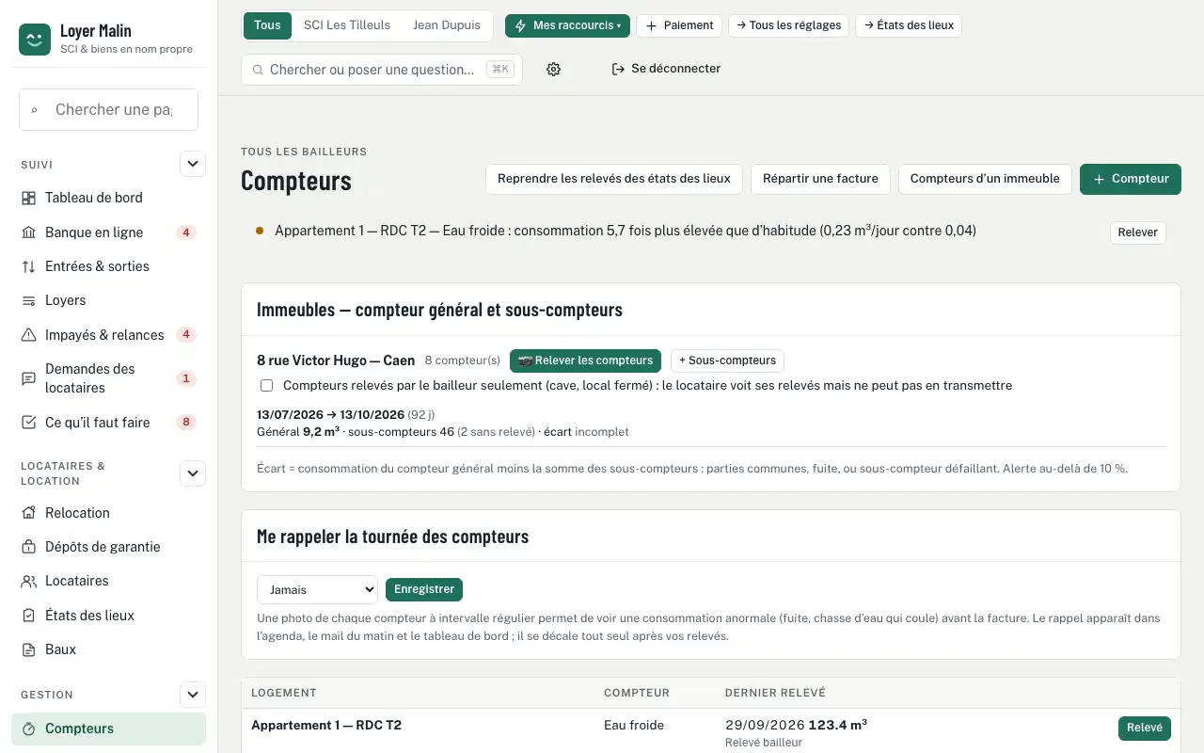Click the Banque en ligne bank icon

(x=28, y=232)
